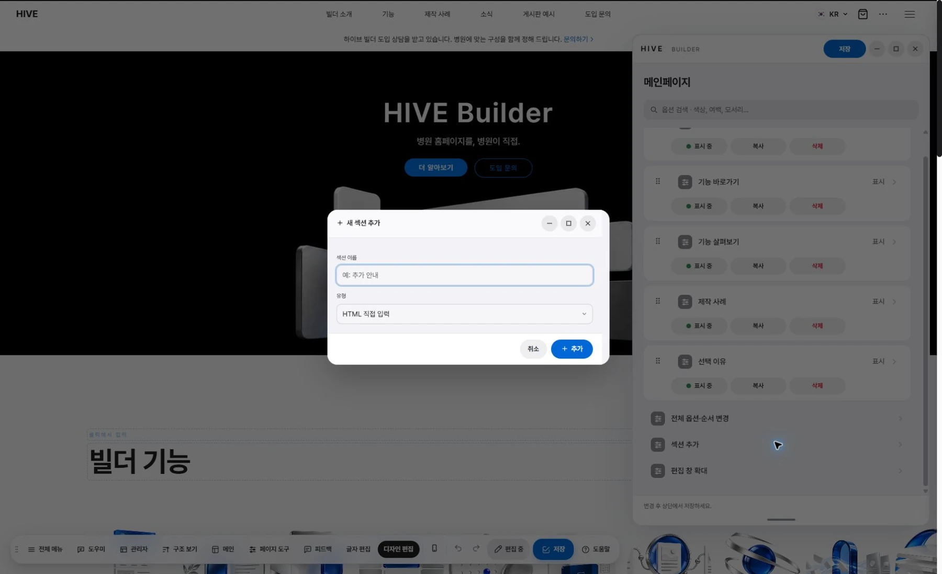
Task: Select 구조 보기 in the bottom toolbar
Action: [180, 549]
